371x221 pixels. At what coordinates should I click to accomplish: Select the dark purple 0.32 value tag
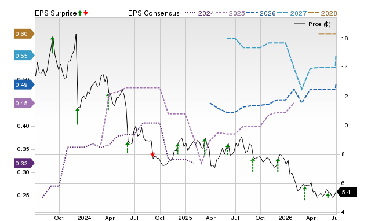click(24, 163)
